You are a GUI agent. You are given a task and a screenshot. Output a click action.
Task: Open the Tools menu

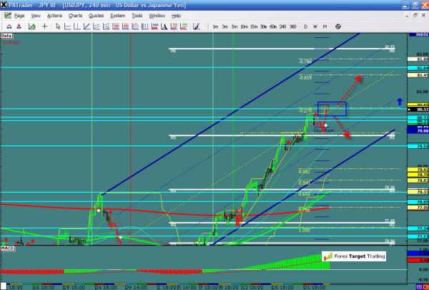[137, 15]
